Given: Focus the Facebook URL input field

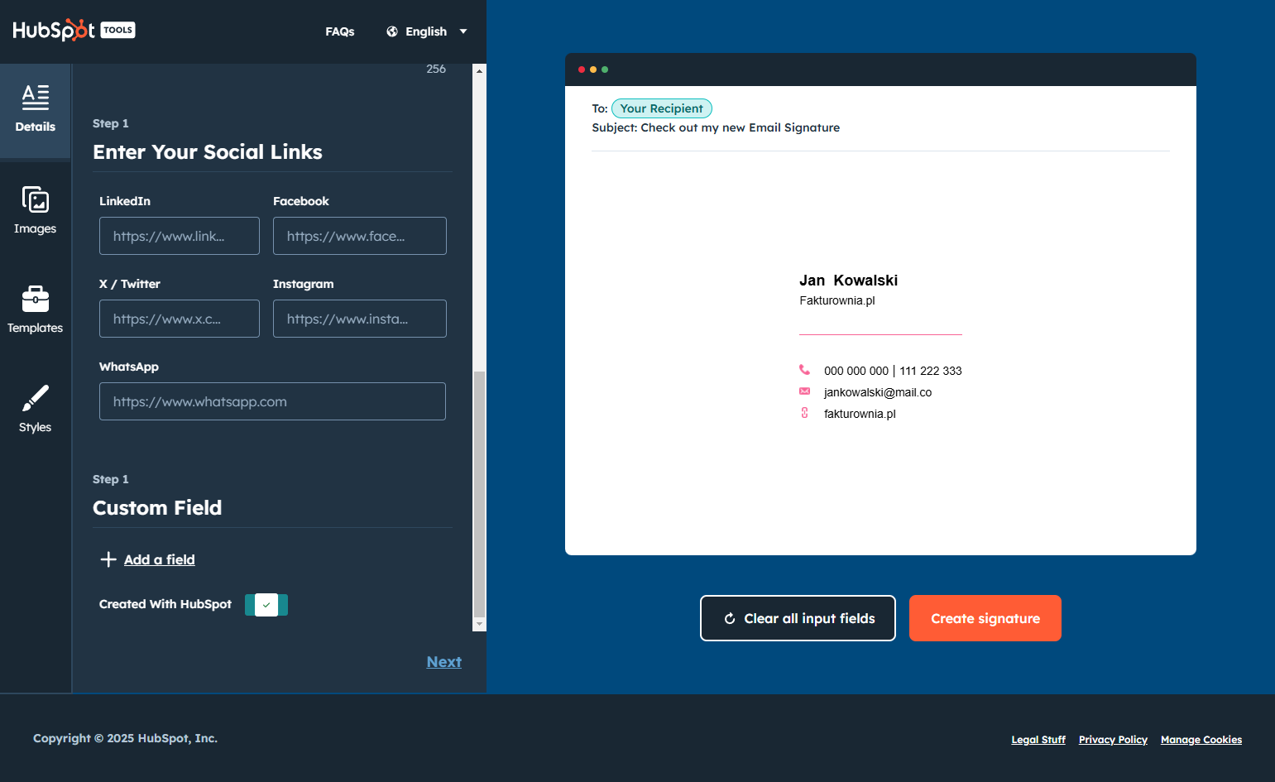Looking at the screenshot, I should [x=360, y=236].
